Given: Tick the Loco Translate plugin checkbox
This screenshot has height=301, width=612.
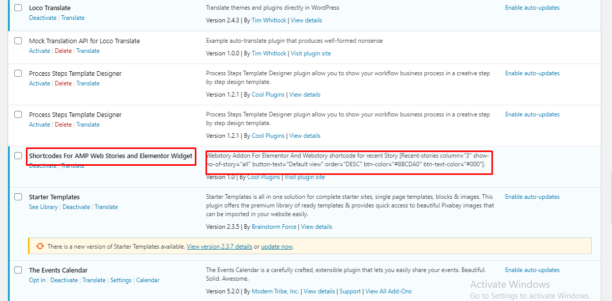Looking at the screenshot, I should (x=18, y=8).
